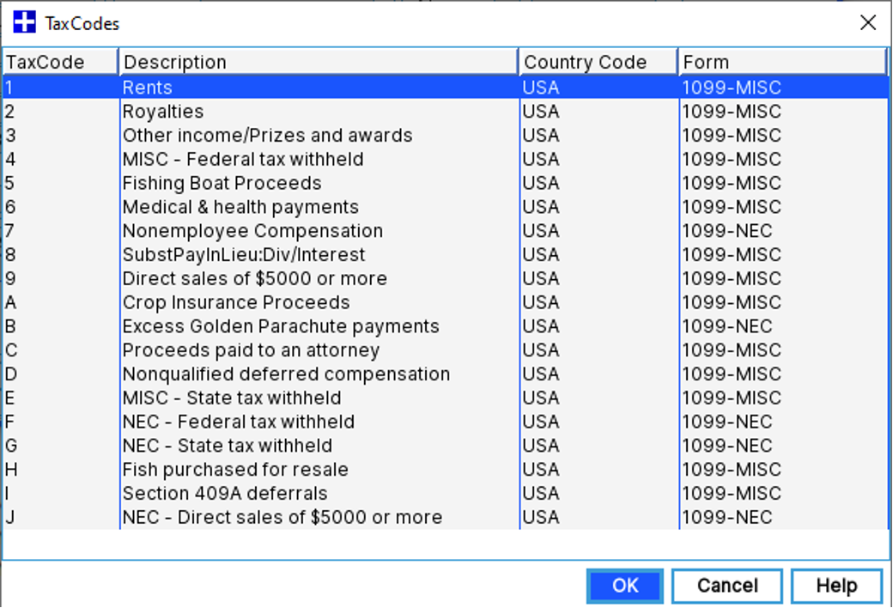
Task: Select the Fishing Boat Proceeds row
Action: [258, 183]
